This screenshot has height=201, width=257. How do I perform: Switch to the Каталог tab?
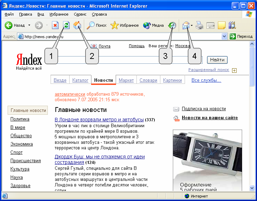point(80,80)
